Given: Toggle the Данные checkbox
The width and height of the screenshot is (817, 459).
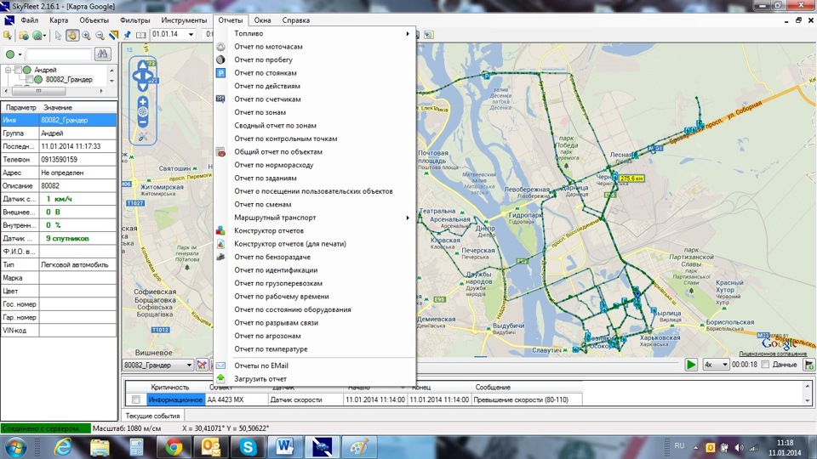Looking at the screenshot, I should point(765,365).
